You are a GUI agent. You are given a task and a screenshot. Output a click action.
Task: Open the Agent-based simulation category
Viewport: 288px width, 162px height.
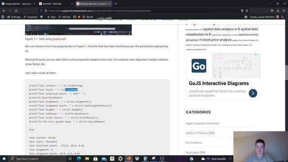point(202,123)
